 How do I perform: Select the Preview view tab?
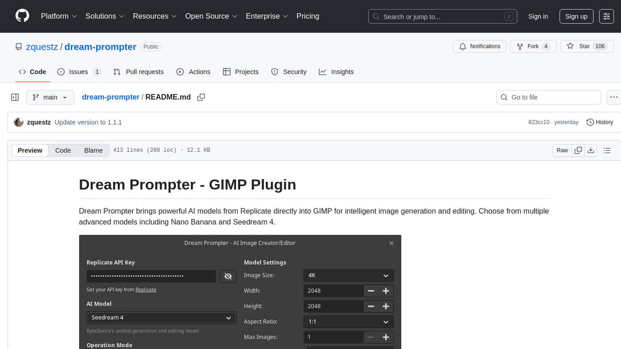tap(30, 150)
